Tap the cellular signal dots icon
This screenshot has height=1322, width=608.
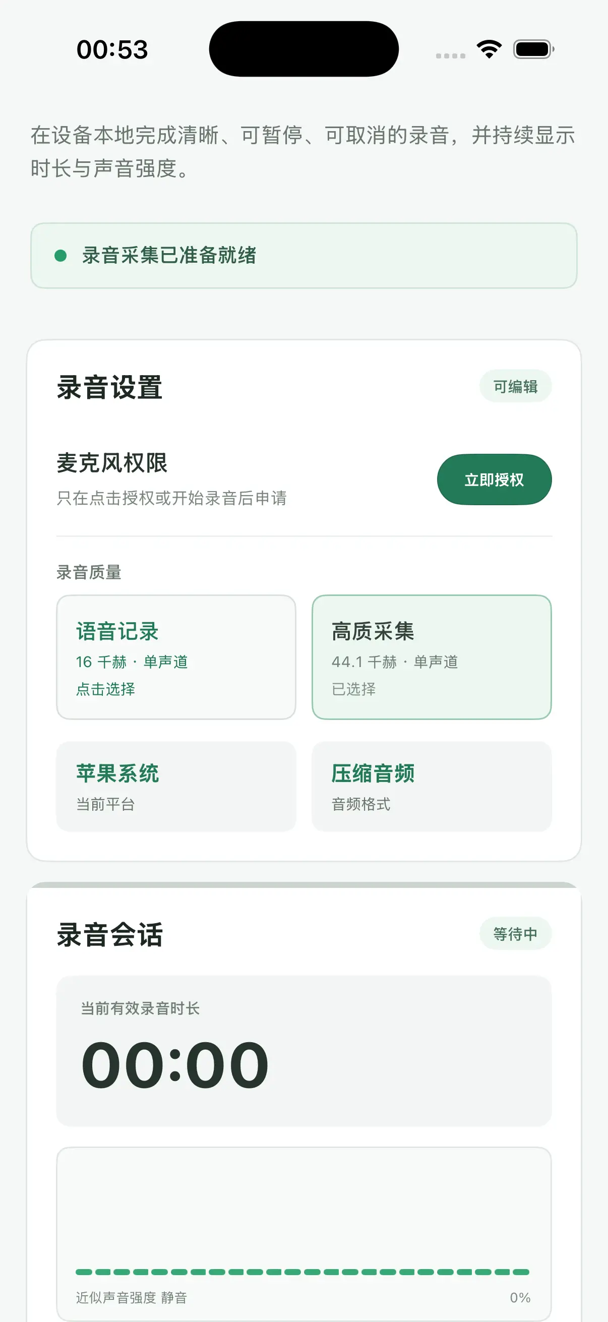[x=451, y=55]
